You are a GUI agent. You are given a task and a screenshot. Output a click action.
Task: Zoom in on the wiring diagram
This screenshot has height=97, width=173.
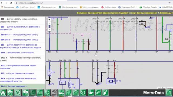pyautogui.click(x=49, y=20)
